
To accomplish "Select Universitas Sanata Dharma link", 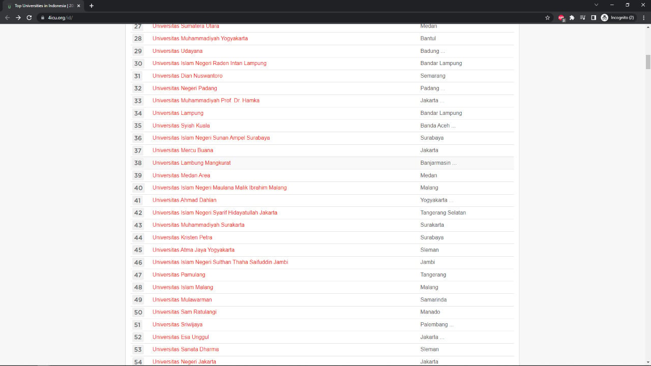I will pos(186,349).
